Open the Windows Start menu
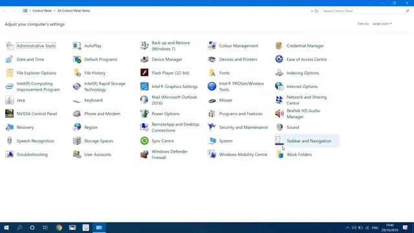The image size is (414, 233). 6,228
